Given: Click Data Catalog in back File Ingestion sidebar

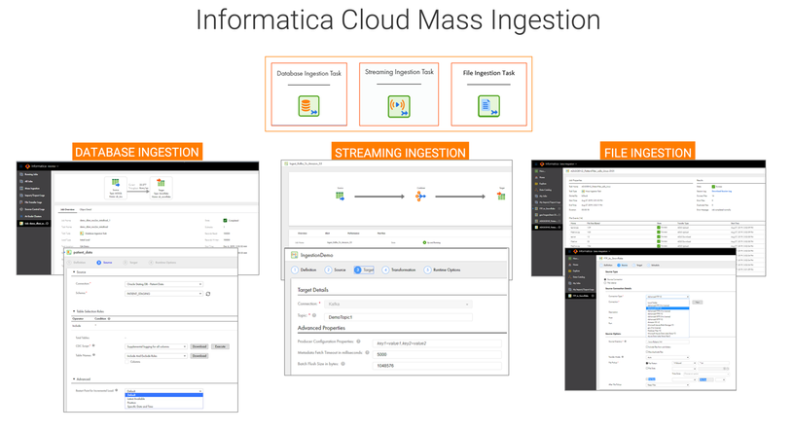Looking at the screenshot, I should (x=543, y=190).
